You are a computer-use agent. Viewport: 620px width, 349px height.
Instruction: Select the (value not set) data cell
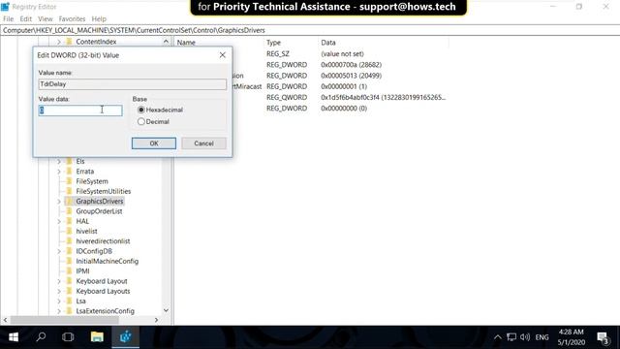pyautogui.click(x=342, y=54)
